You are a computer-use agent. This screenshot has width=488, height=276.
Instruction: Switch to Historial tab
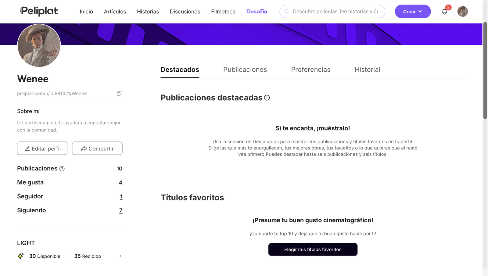click(x=368, y=70)
